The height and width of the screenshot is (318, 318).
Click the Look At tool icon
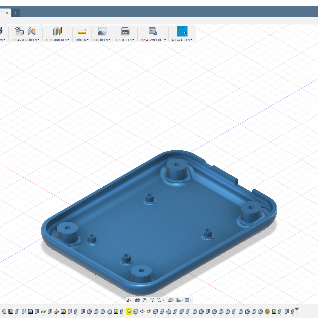pos(137,300)
